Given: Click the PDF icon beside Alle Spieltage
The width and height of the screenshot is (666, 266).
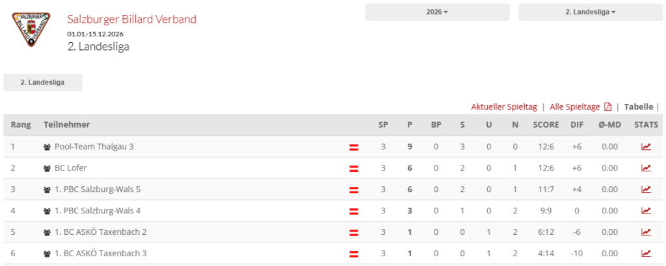Looking at the screenshot, I should [x=607, y=107].
